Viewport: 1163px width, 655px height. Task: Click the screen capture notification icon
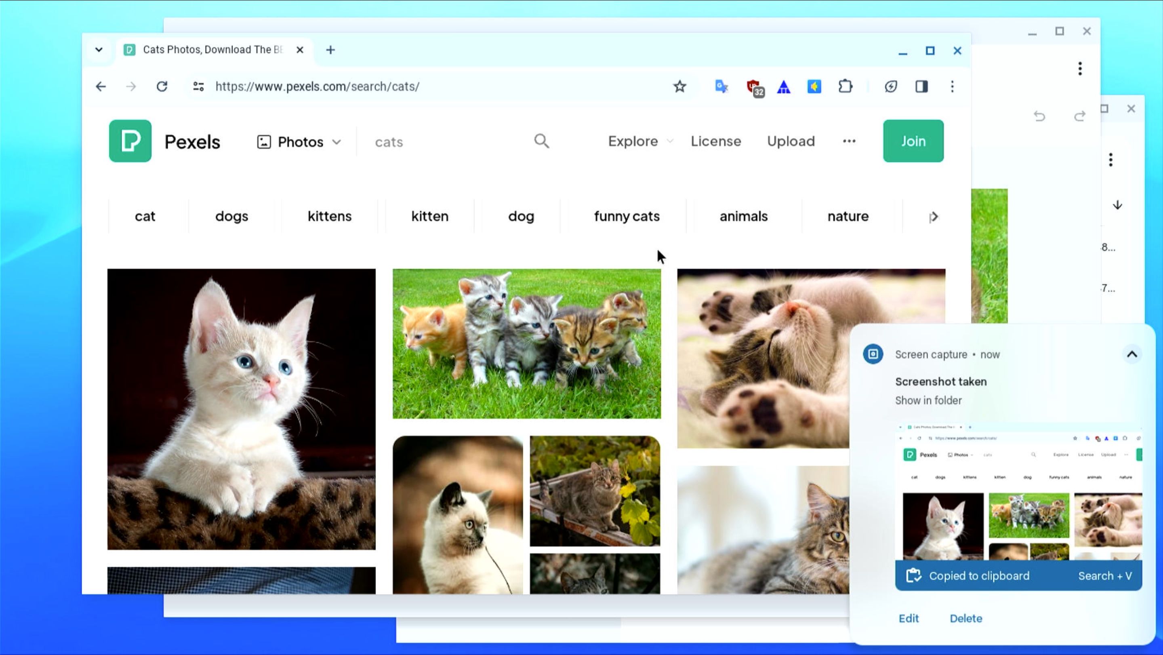tap(873, 354)
